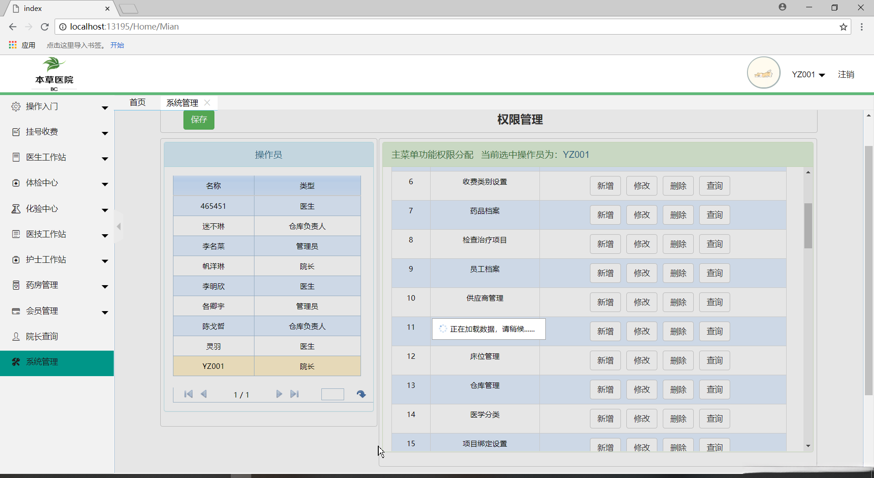Toggle 修改 permission for 床位管理
Viewport: 874px width, 478px height.
pos(642,360)
